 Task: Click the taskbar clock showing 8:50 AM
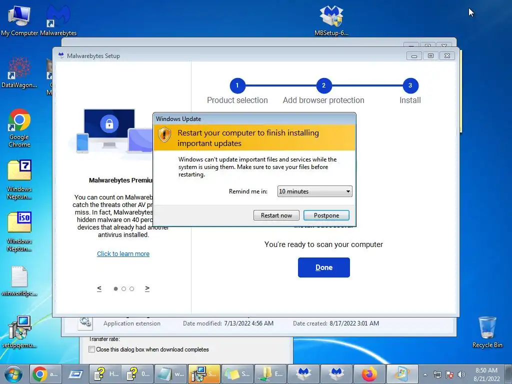[x=486, y=374]
